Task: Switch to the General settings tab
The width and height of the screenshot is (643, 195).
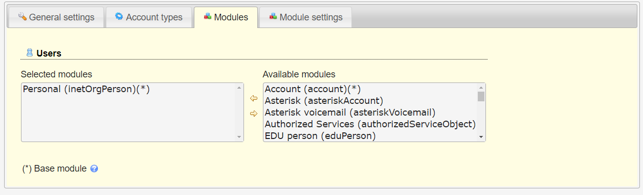Action: pyautogui.click(x=56, y=17)
